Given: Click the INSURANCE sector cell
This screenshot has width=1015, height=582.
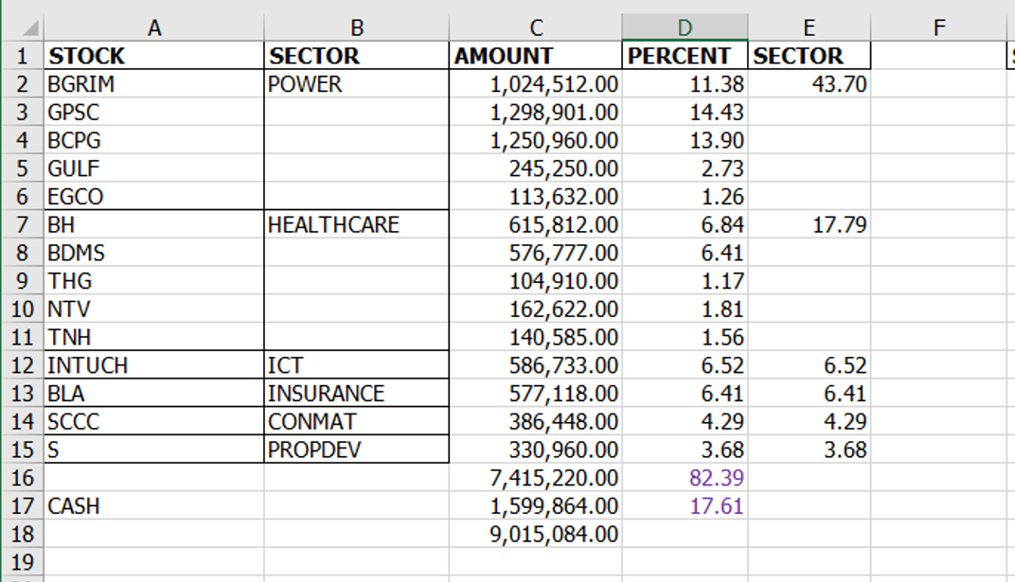Looking at the screenshot, I should pyautogui.click(x=357, y=394).
